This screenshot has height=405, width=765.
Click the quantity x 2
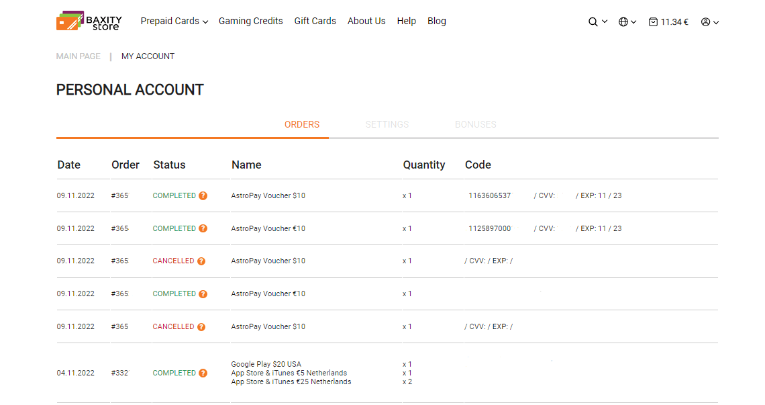click(x=407, y=382)
